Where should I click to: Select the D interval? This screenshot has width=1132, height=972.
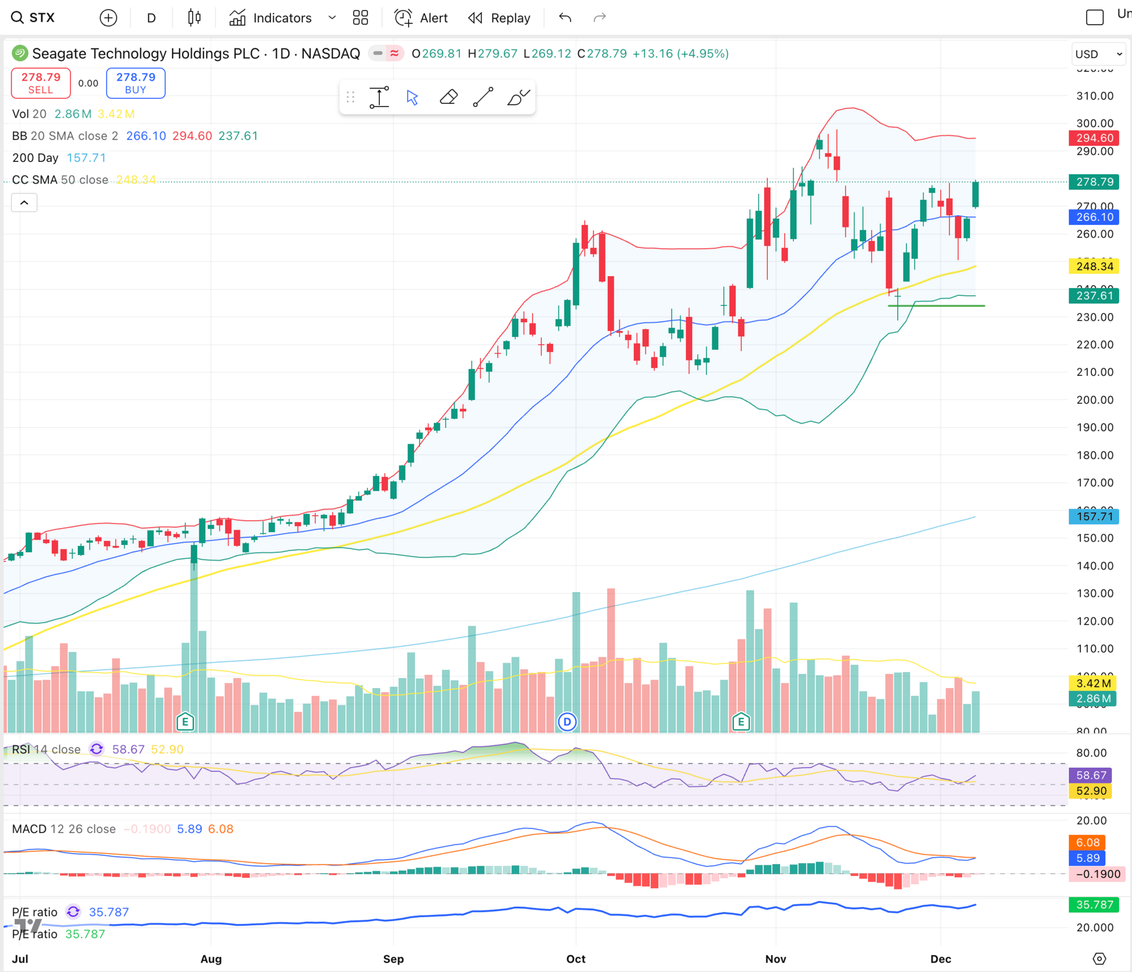point(152,18)
